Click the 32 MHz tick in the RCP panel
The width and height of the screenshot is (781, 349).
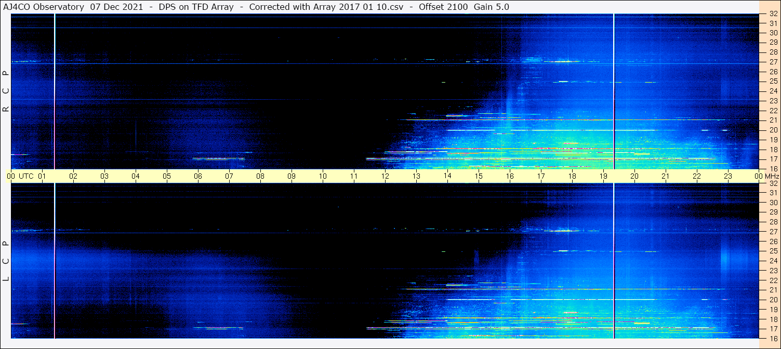(x=773, y=14)
